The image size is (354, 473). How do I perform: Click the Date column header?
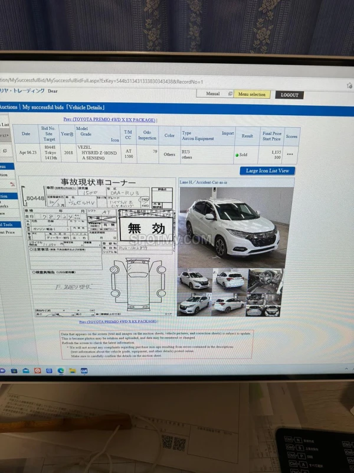click(26, 134)
